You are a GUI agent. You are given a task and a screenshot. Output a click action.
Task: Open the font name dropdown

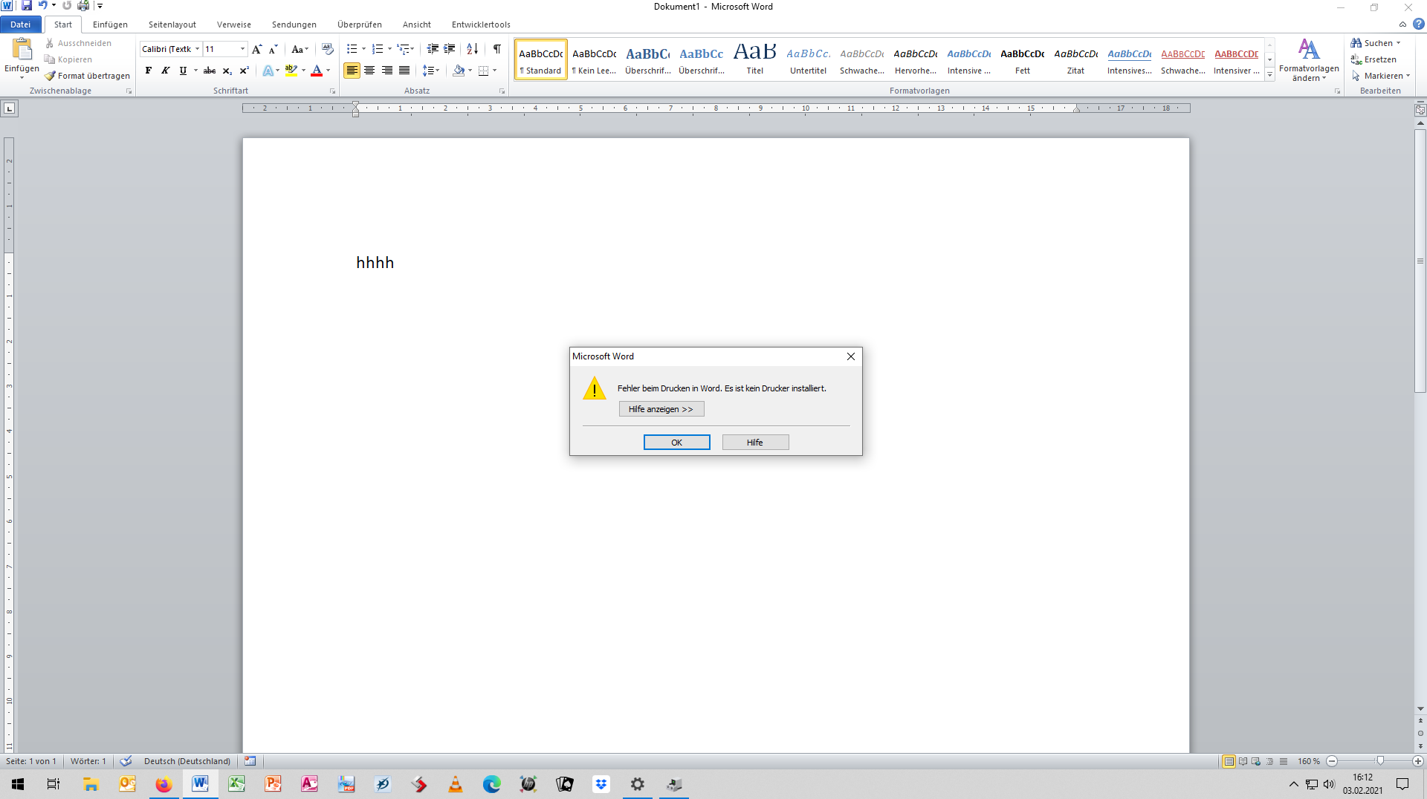[x=198, y=49]
